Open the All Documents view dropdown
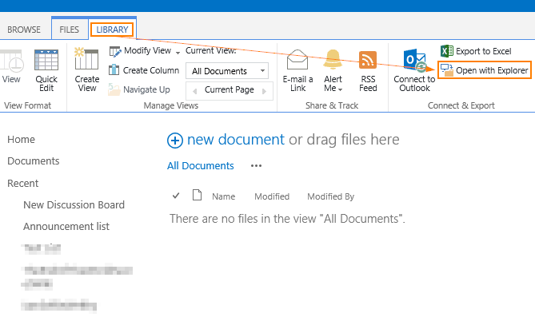 (227, 71)
